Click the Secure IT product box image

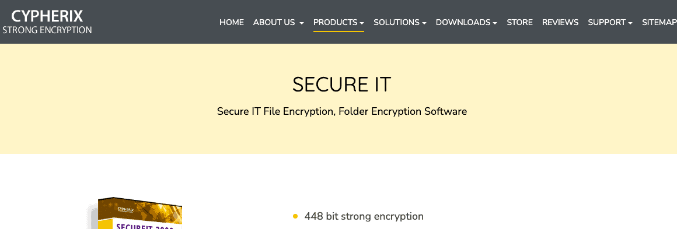(135, 213)
